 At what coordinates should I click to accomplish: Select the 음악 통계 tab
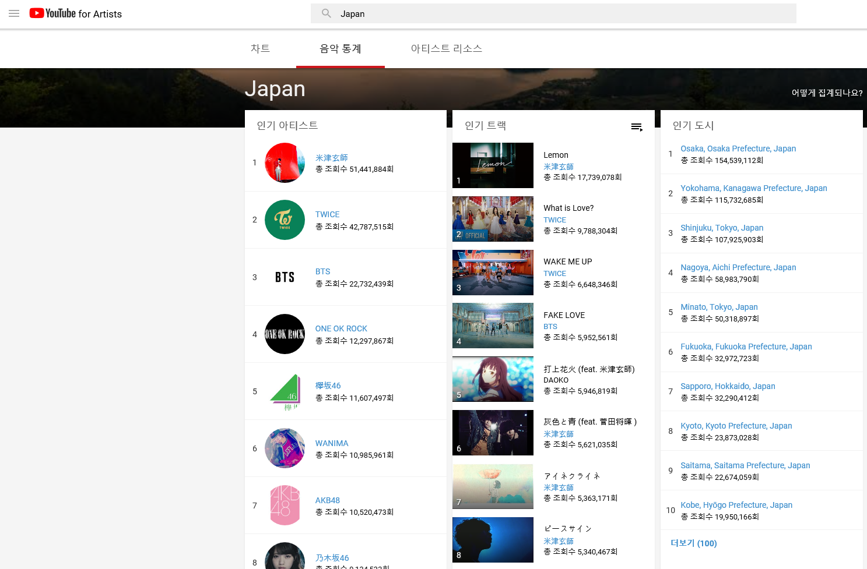coord(341,49)
